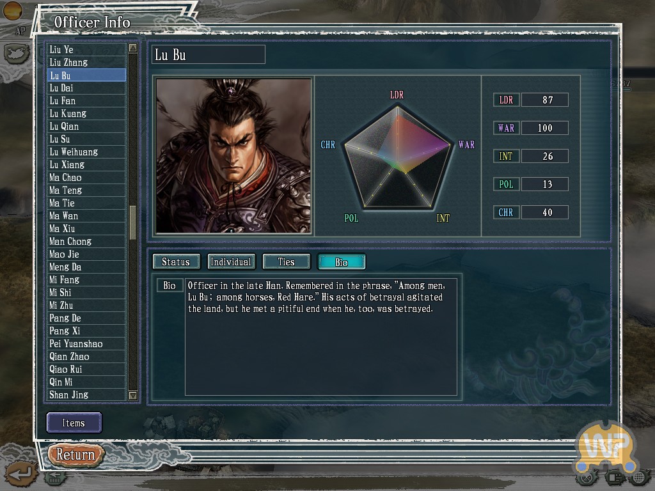Switch to the Ties tab
The width and height of the screenshot is (655, 491).
[x=287, y=261]
